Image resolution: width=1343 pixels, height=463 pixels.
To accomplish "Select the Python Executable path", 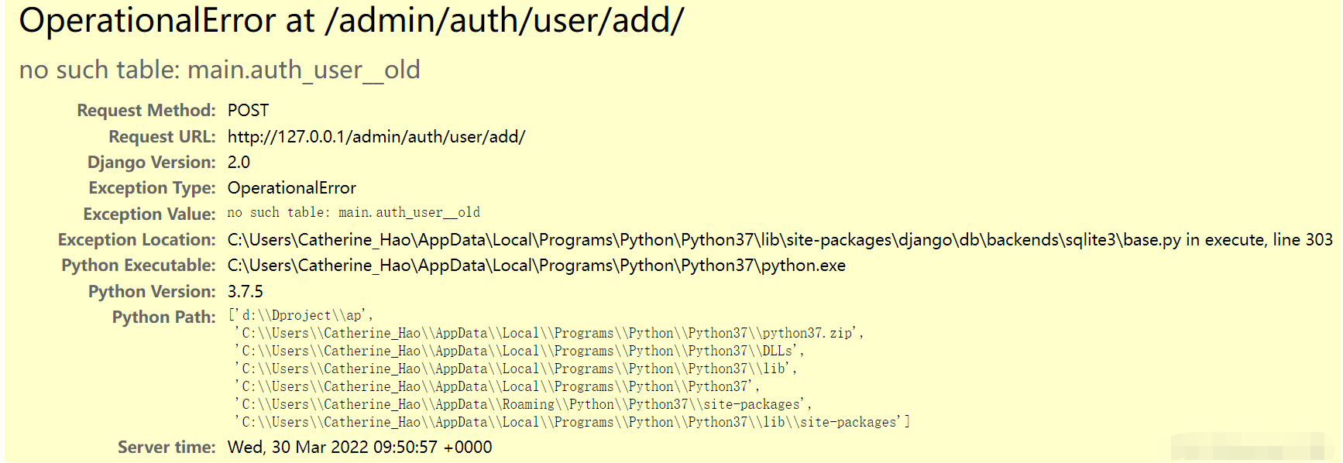I will click(x=536, y=266).
